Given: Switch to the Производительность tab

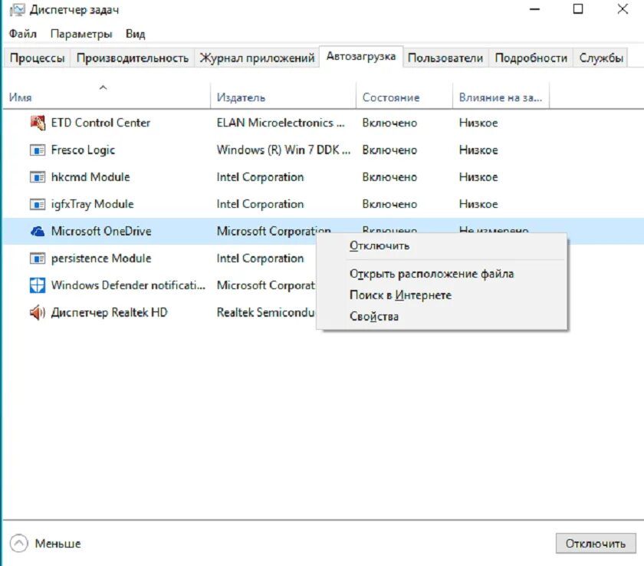Looking at the screenshot, I should click(132, 58).
